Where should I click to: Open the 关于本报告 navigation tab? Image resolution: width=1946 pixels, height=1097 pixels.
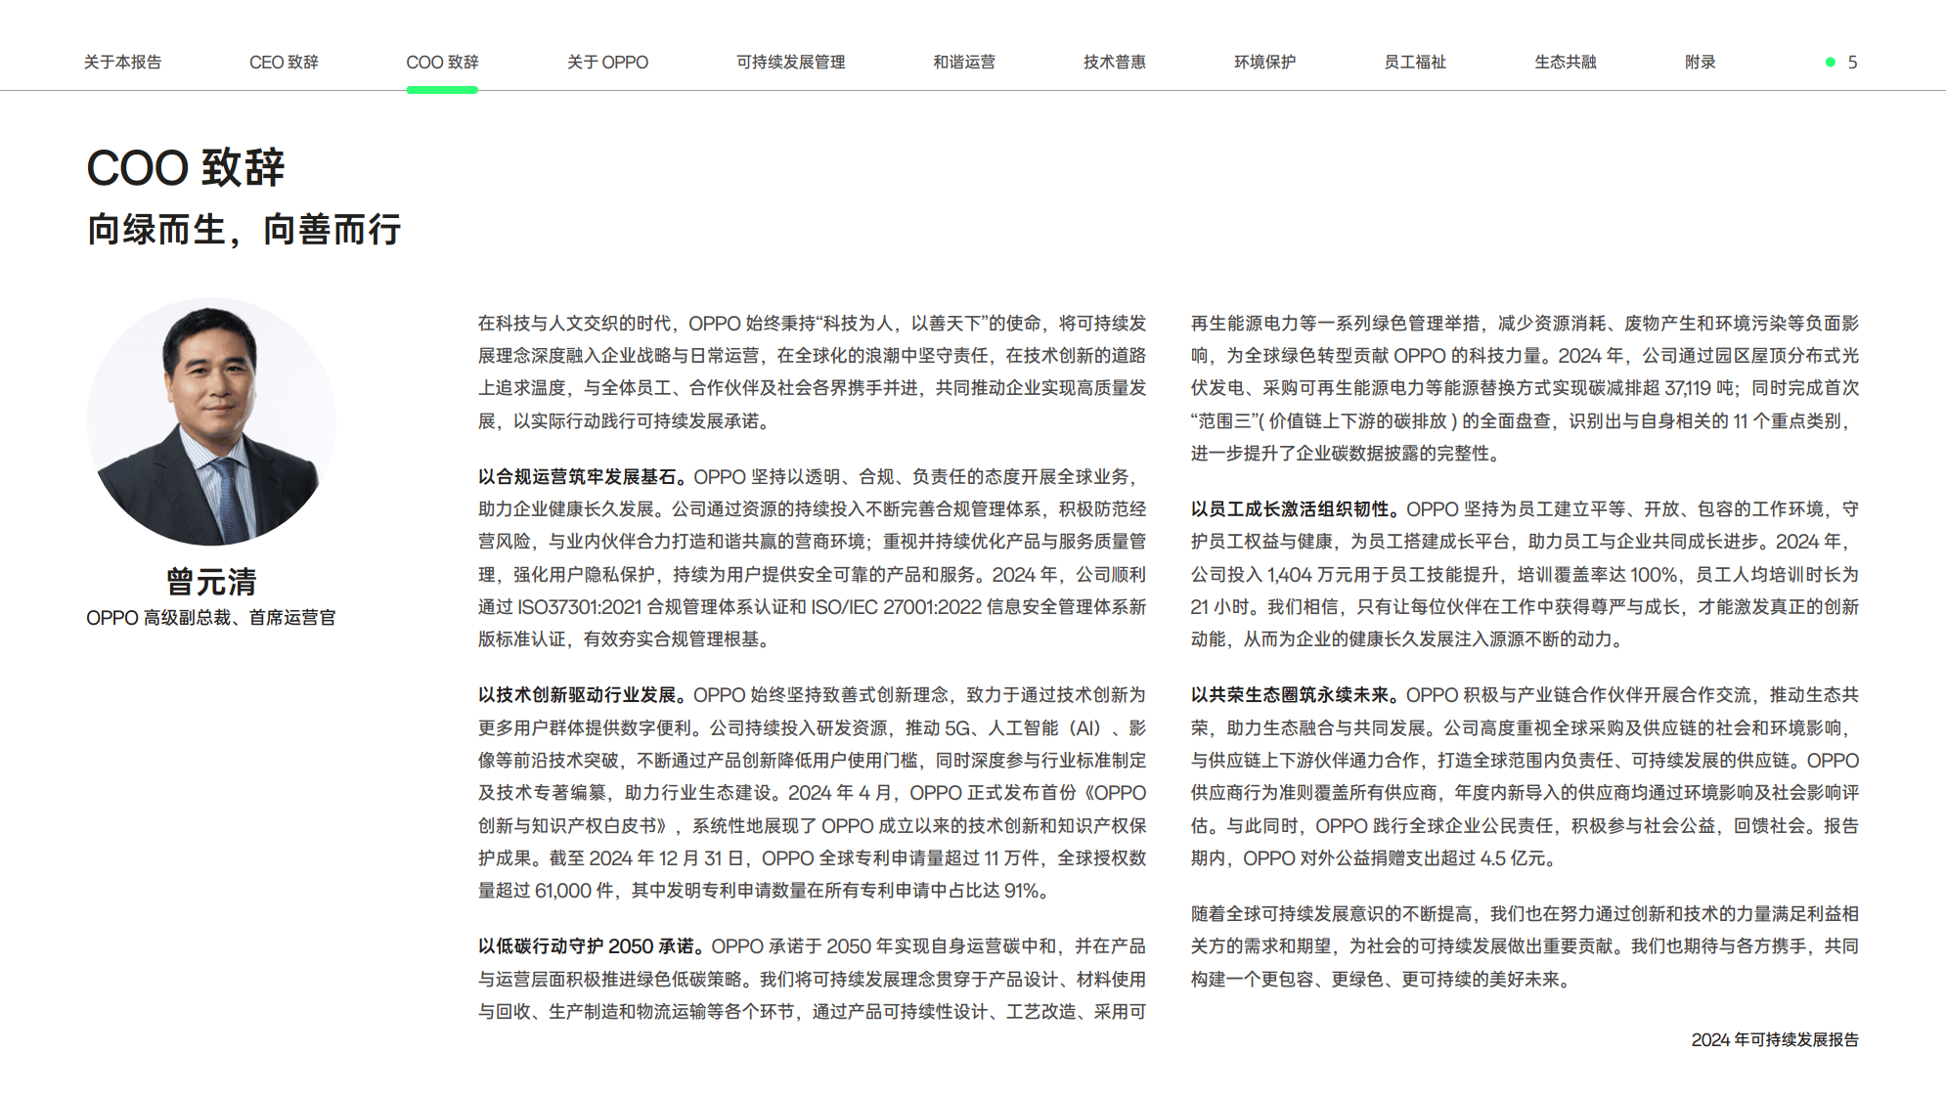122,62
